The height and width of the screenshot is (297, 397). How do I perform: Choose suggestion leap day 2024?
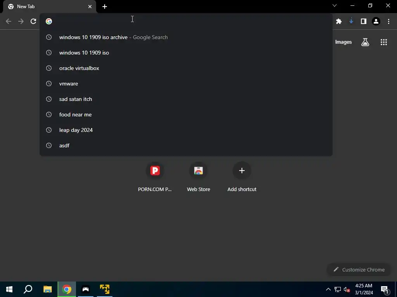(186, 130)
